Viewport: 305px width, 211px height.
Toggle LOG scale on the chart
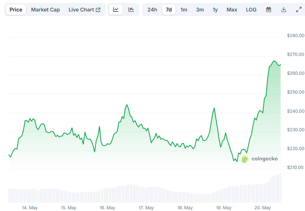coord(251,9)
